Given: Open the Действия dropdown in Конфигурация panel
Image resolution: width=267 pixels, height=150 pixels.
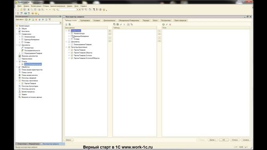Looking at the screenshot, I should coord(20,20).
